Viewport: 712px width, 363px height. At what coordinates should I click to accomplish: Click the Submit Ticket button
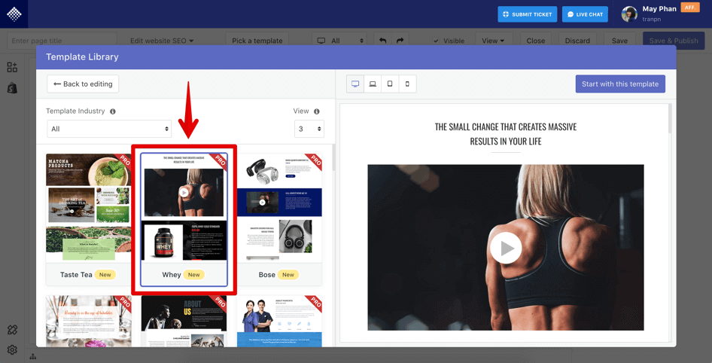click(x=527, y=14)
